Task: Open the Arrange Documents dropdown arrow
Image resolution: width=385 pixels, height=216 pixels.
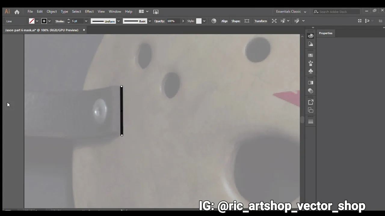Action: (x=147, y=11)
